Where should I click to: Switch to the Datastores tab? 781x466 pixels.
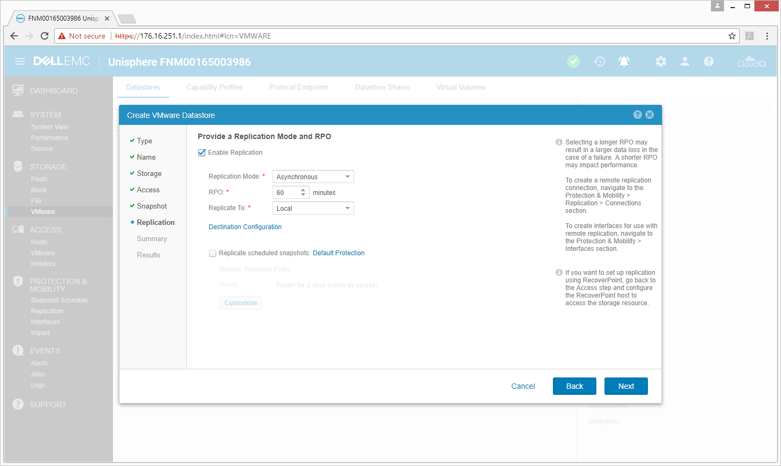(x=143, y=87)
